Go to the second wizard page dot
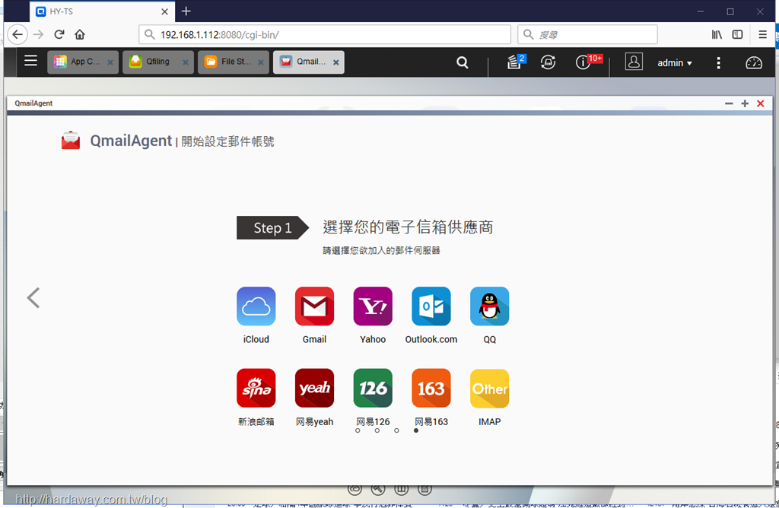779x508 pixels. click(x=377, y=430)
